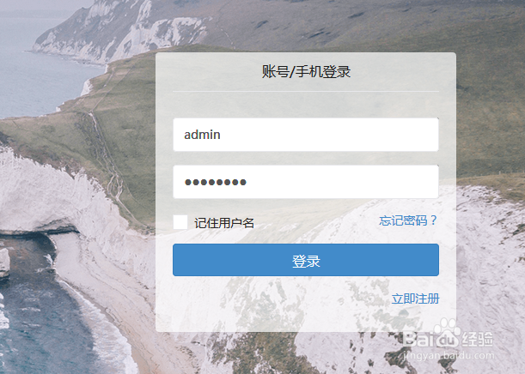
Task: Click the question mark after 忘记密码
Action: (434, 220)
